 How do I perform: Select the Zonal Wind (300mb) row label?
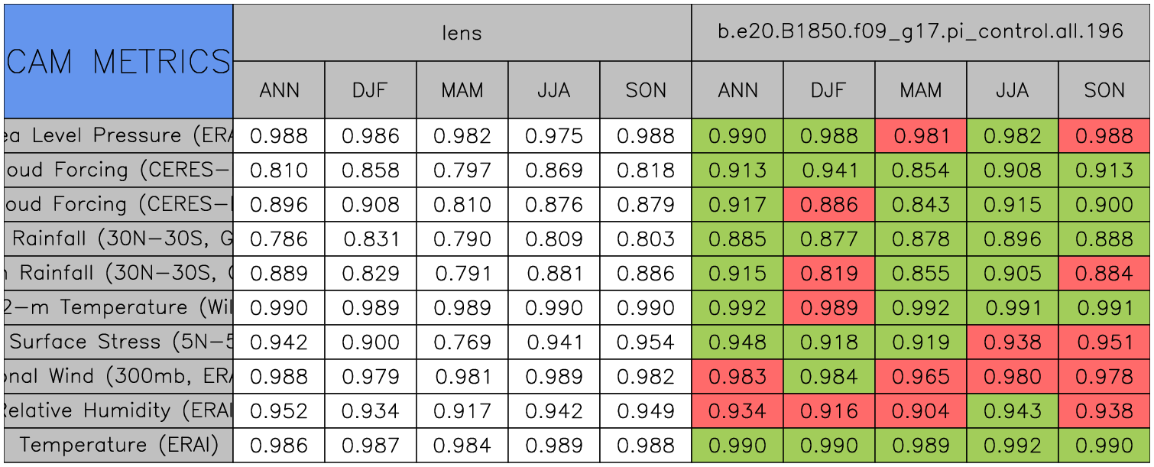coord(118,377)
